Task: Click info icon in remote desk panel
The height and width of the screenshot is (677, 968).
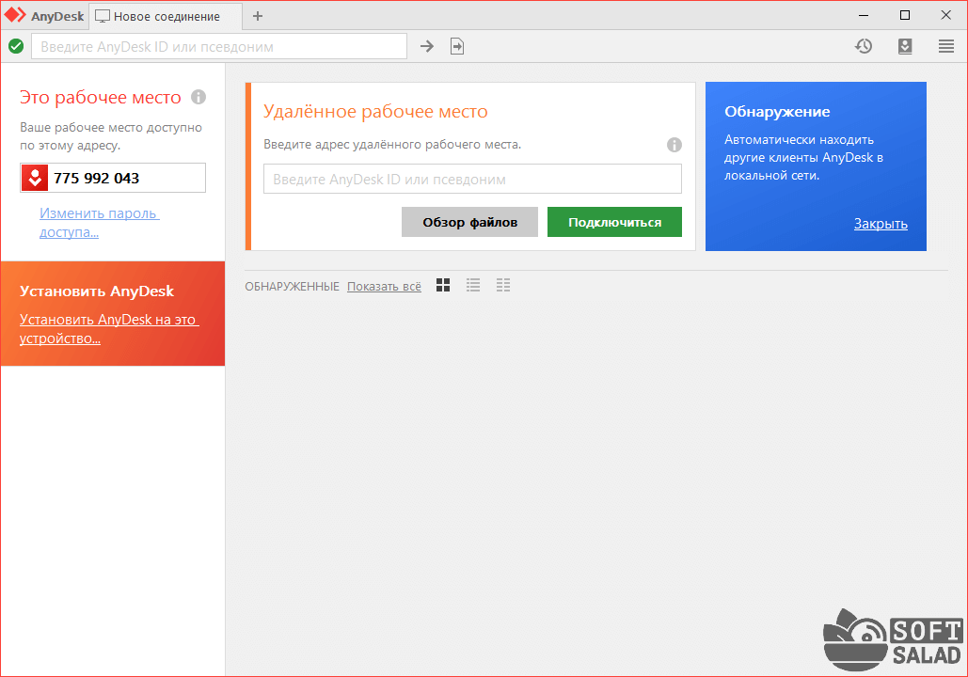Action: pyautogui.click(x=674, y=145)
